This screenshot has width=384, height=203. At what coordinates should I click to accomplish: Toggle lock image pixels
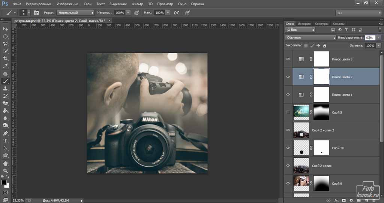[312, 45]
